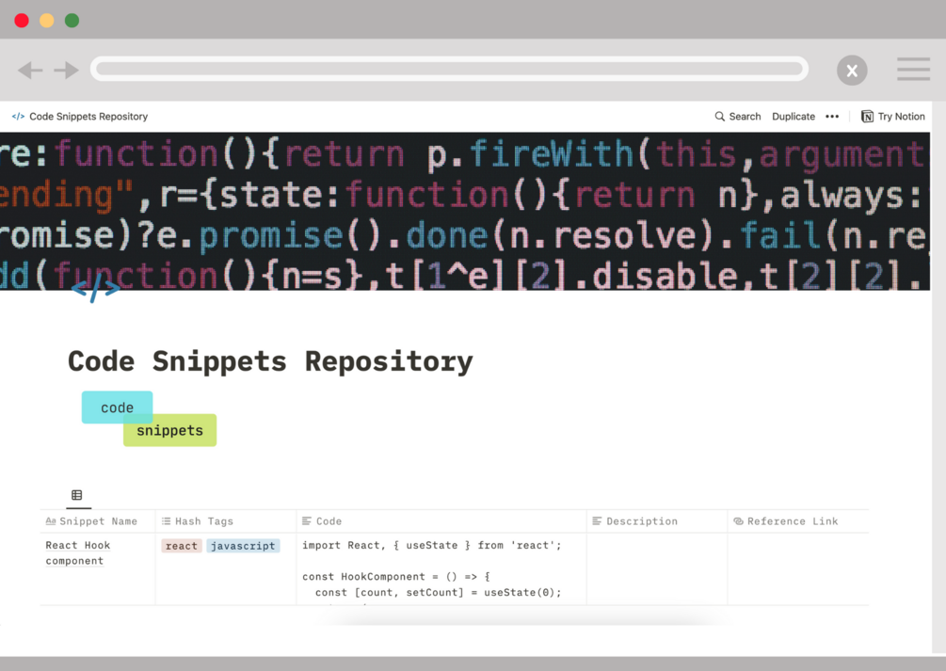Open the React Hook component row
This screenshot has width=946, height=671.
tap(78, 552)
